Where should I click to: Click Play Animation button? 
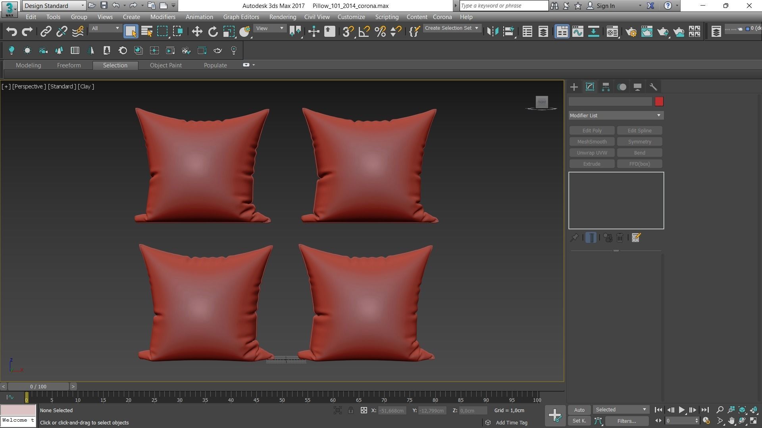[x=681, y=410]
